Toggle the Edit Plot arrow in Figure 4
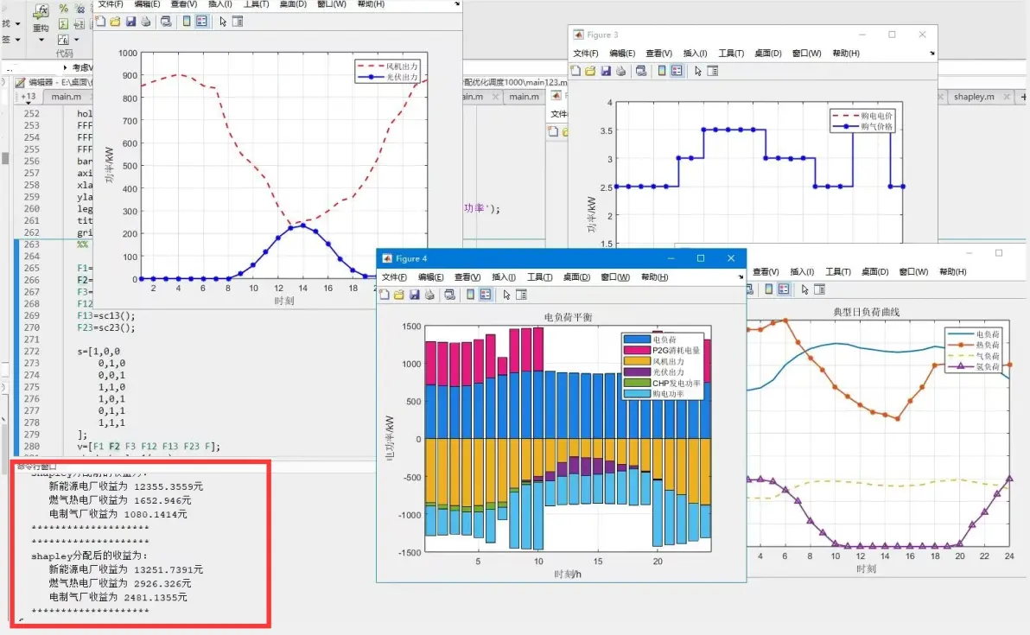Viewport: 1030px width, 635px height. point(506,295)
